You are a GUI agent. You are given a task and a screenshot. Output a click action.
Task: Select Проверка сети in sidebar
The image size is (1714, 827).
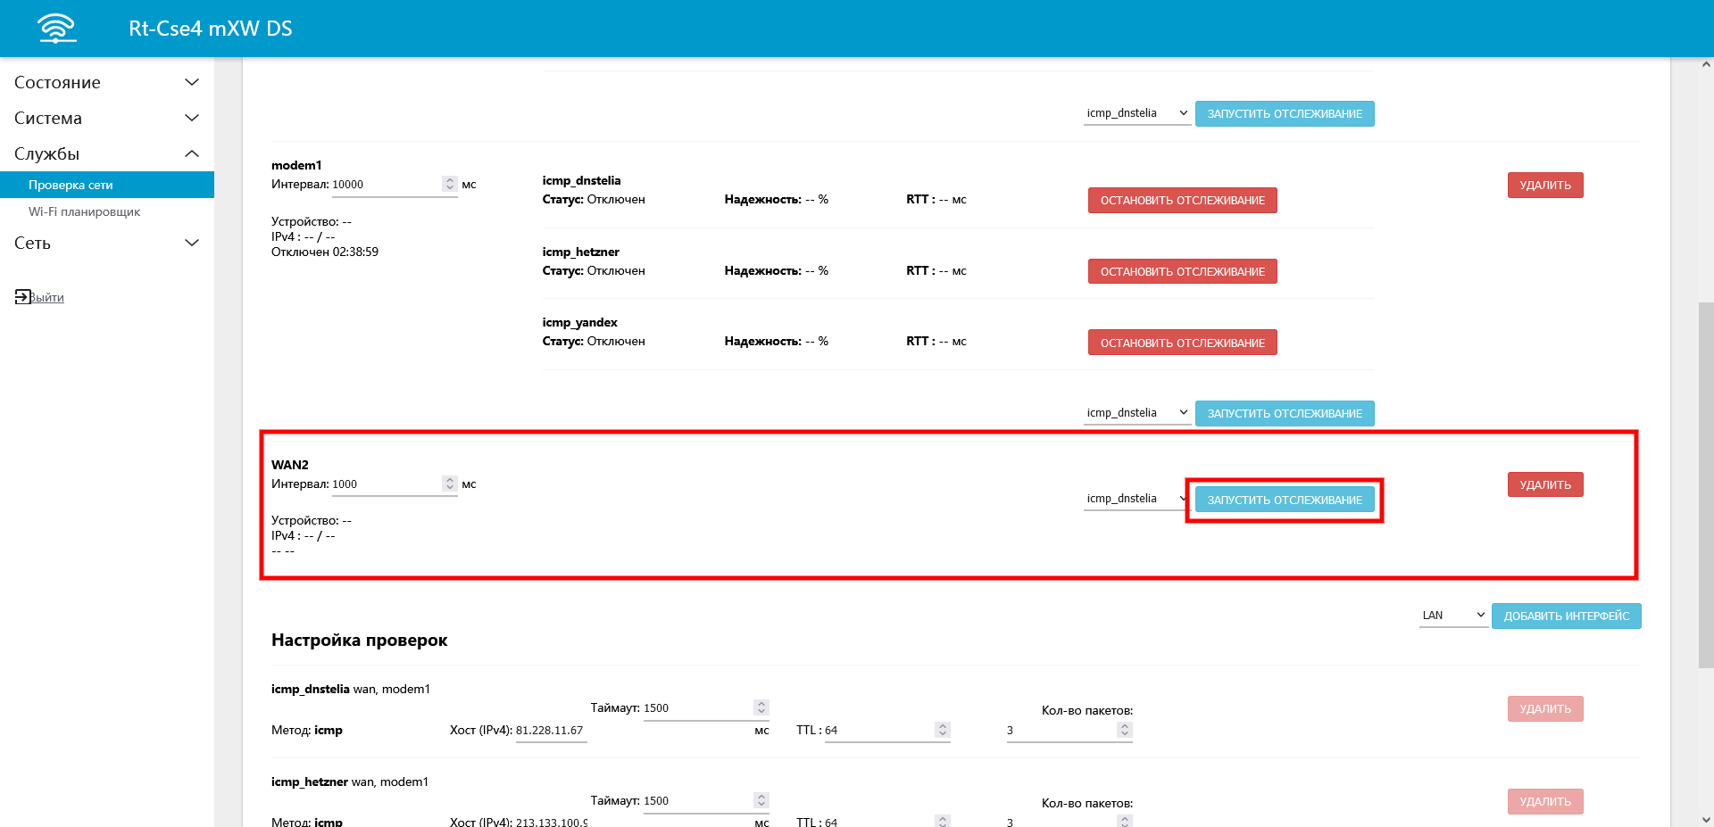click(71, 185)
